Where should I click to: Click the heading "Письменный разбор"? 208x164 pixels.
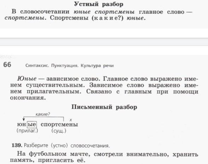104,107
